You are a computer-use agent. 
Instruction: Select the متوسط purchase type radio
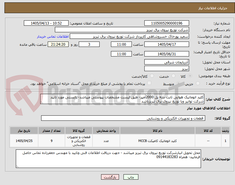pos(178,83)
